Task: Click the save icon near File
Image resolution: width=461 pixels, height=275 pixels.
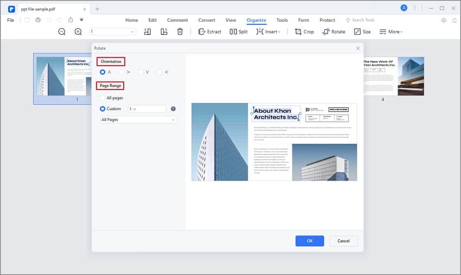Action: click(x=27, y=20)
